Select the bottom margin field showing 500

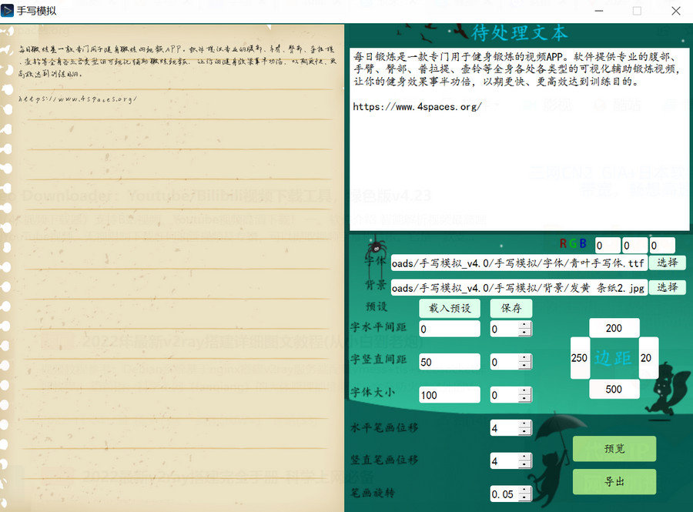click(x=614, y=390)
